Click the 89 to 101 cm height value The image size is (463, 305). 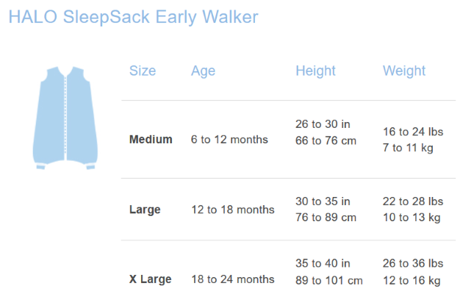pyautogui.click(x=329, y=281)
